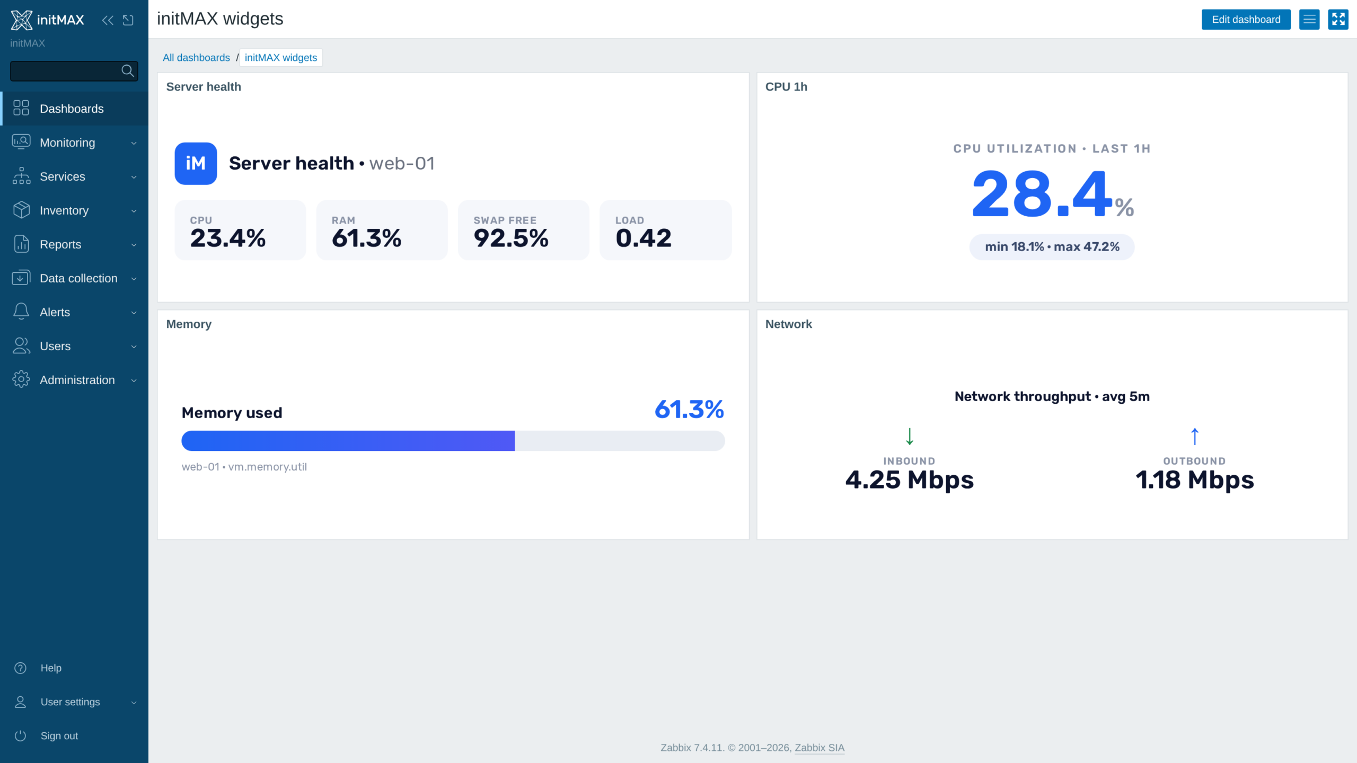Go to All dashboards breadcrumb link

coord(196,58)
